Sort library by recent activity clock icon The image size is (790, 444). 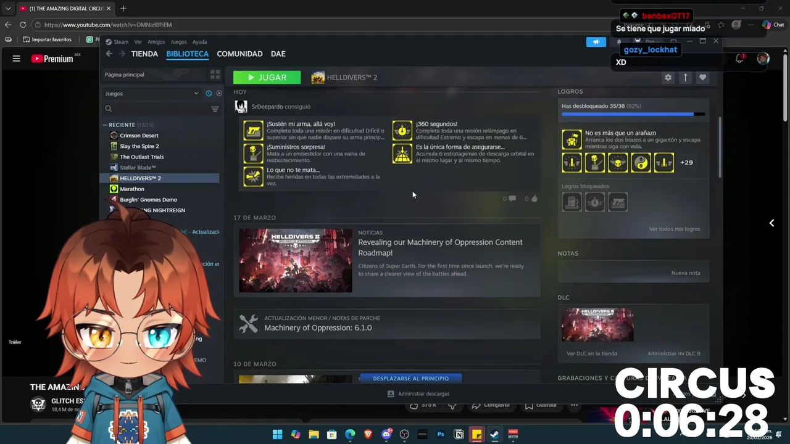(209, 93)
